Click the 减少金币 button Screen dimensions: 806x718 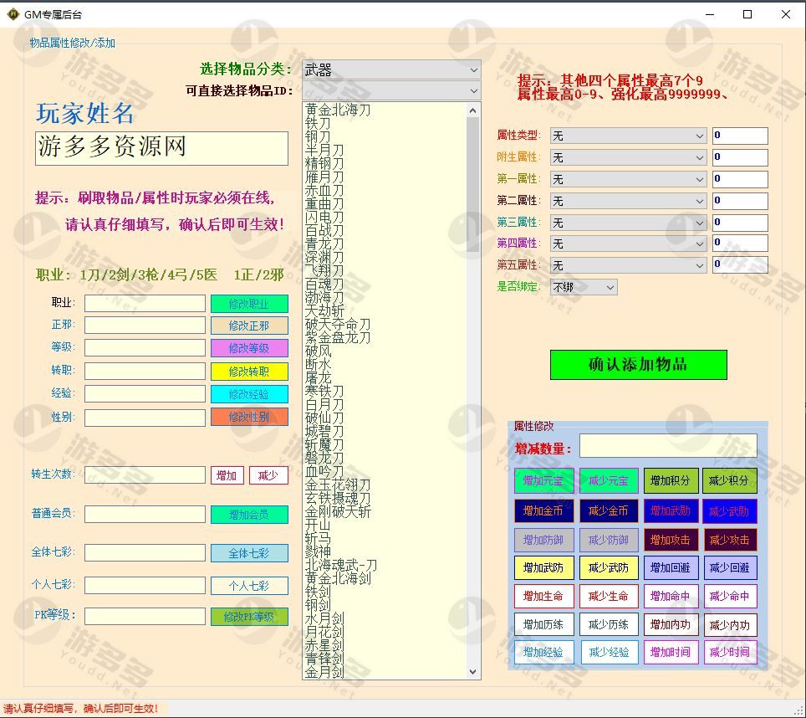609,510
